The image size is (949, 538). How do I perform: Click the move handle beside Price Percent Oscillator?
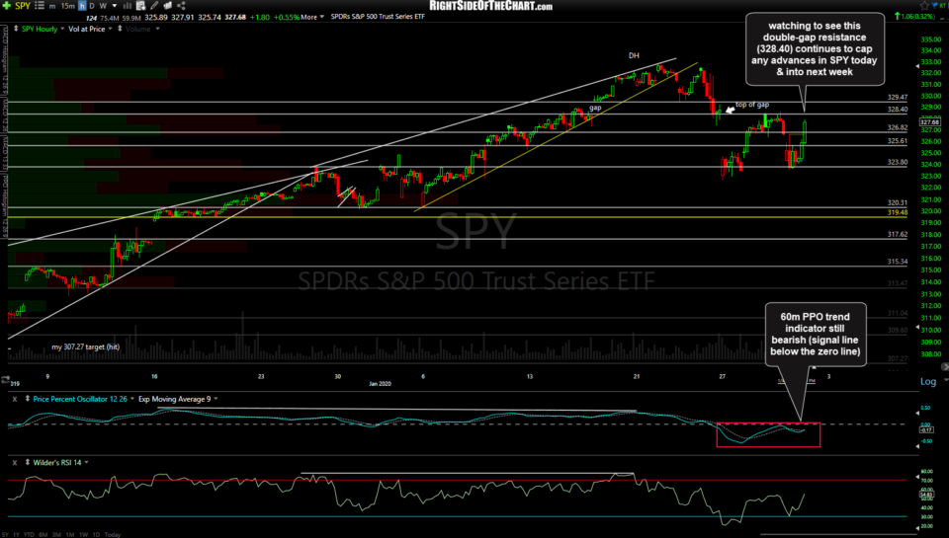pos(28,399)
